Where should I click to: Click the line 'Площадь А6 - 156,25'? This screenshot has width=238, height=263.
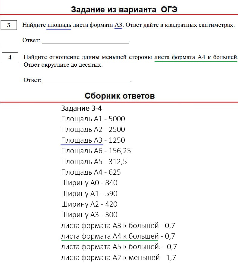coord(96,151)
